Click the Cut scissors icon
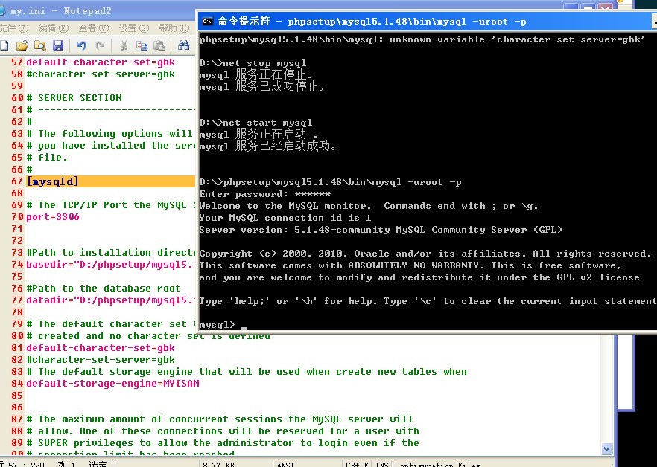 [x=124, y=45]
